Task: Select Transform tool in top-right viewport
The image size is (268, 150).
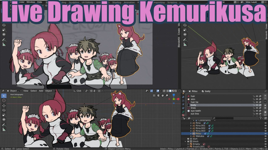Action: pos(185,34)
